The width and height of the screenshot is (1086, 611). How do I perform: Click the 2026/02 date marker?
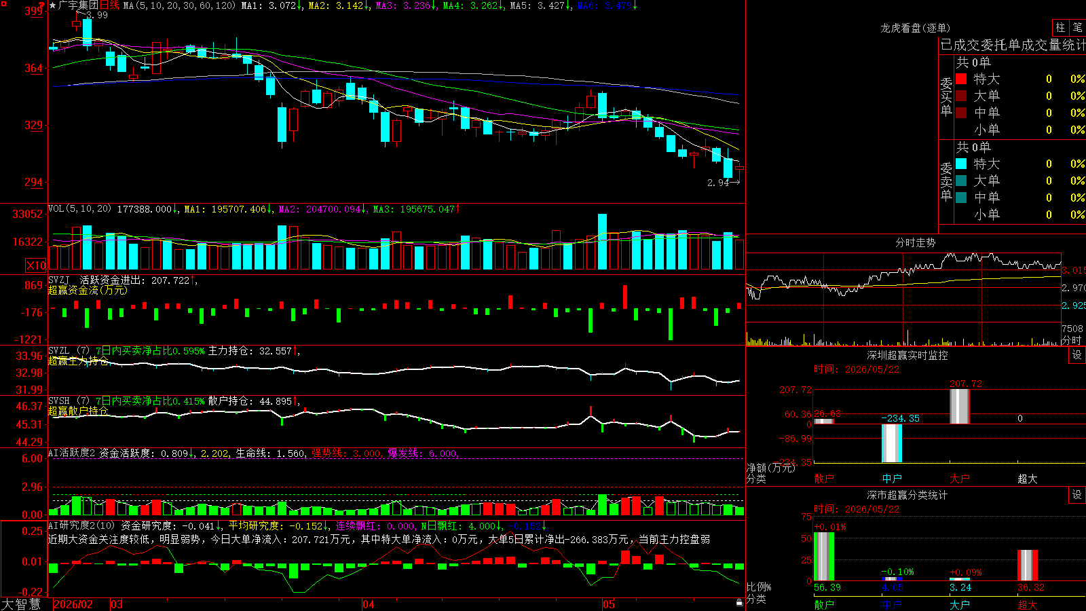pos(73,604)
